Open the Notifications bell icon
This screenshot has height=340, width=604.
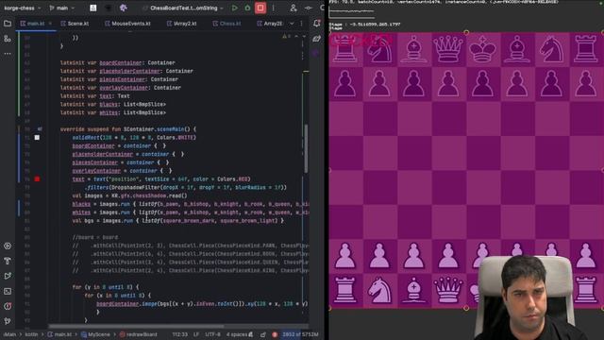(x=317, y=24)
